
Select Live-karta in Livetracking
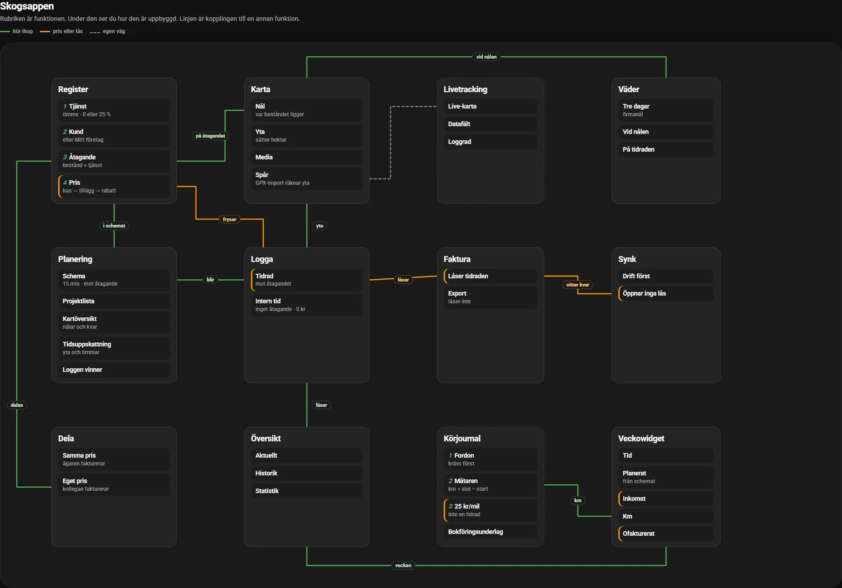(x=491, y=106)
